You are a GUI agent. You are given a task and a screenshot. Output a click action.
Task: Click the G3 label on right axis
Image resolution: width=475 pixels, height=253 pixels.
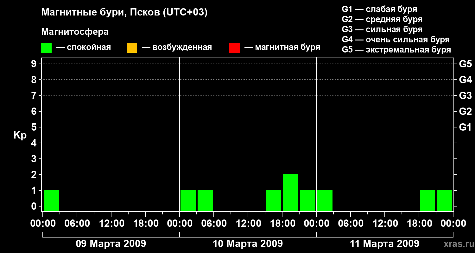(x=465, y=96)
